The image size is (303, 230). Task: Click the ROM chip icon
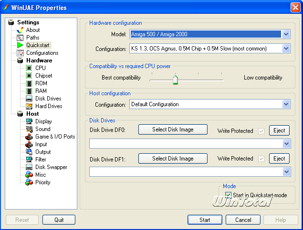29,83
